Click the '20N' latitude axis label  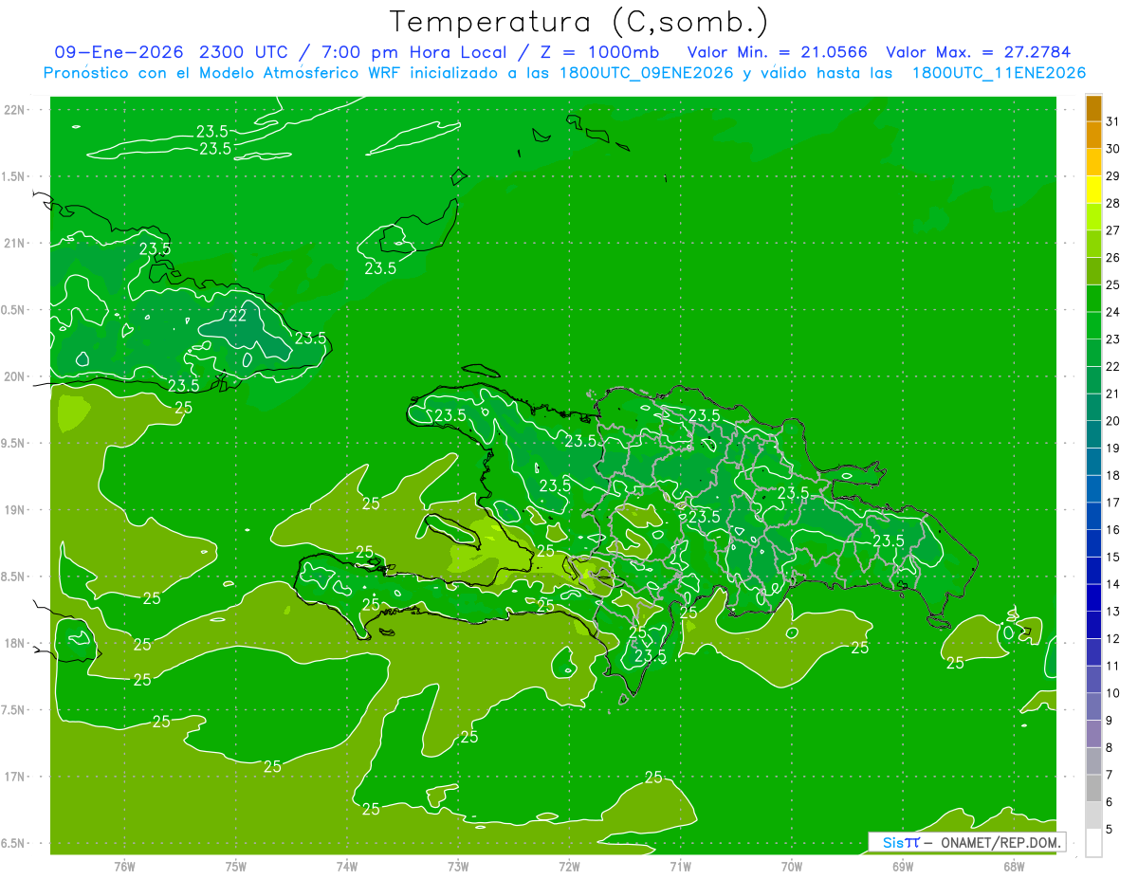coord(14,376)
